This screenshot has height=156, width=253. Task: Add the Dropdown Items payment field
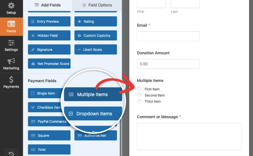coord(93,114)
